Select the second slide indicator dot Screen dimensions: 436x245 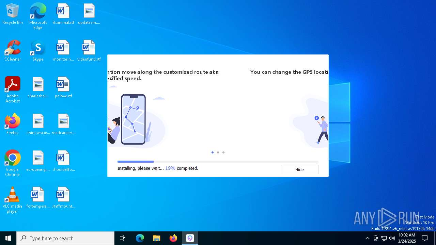(218, 152)
